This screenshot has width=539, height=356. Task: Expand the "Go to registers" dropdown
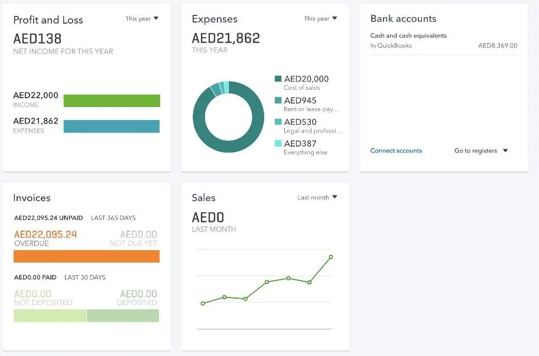pos(480,151)
